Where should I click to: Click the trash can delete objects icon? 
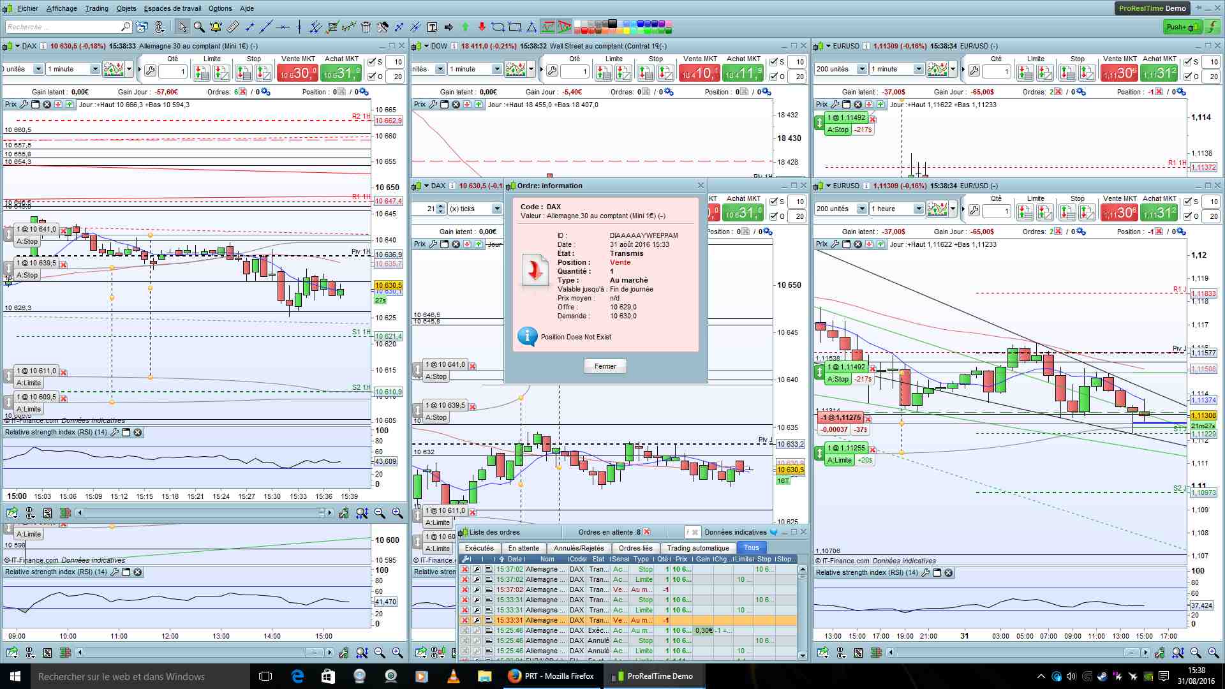click(x=366, y=27)
